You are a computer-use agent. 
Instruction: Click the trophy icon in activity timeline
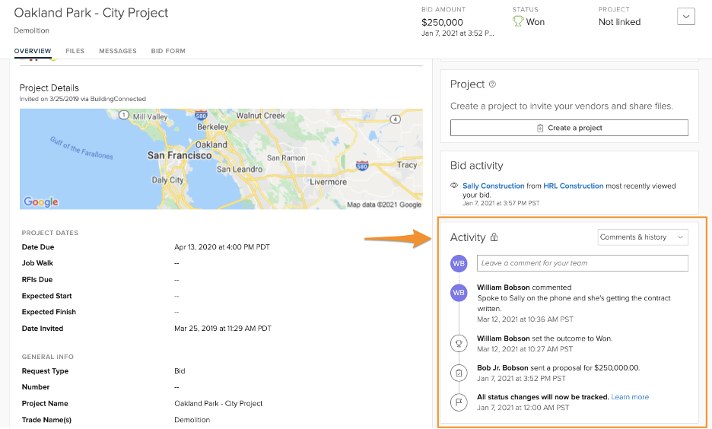pyautogui.click(x=459, y=344)
